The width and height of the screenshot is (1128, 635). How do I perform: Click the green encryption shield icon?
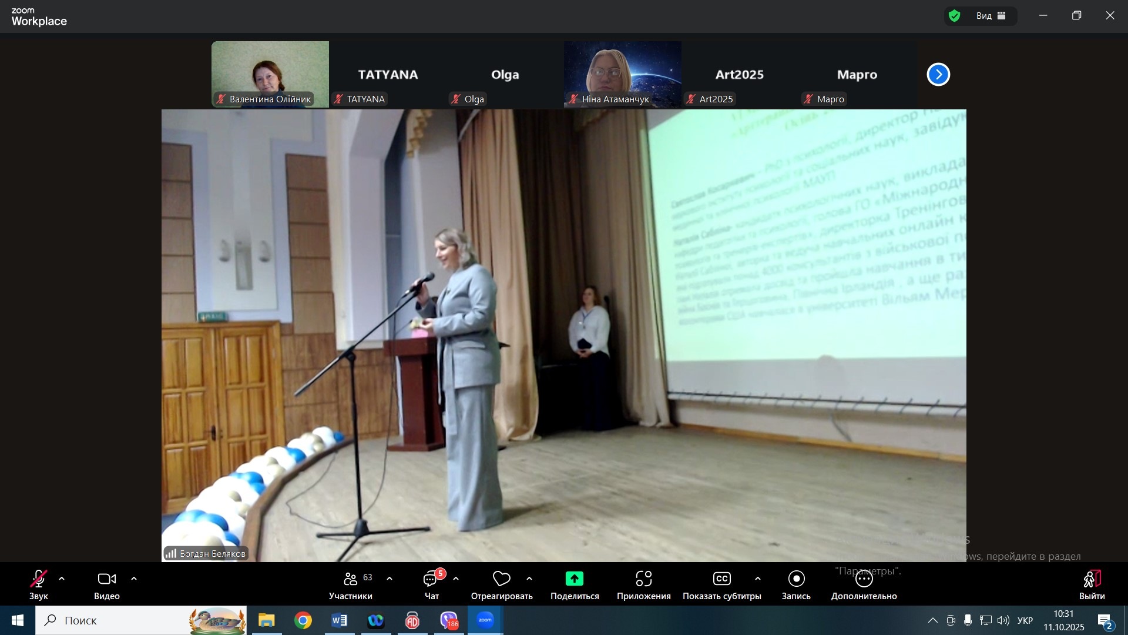click(955, 16)
